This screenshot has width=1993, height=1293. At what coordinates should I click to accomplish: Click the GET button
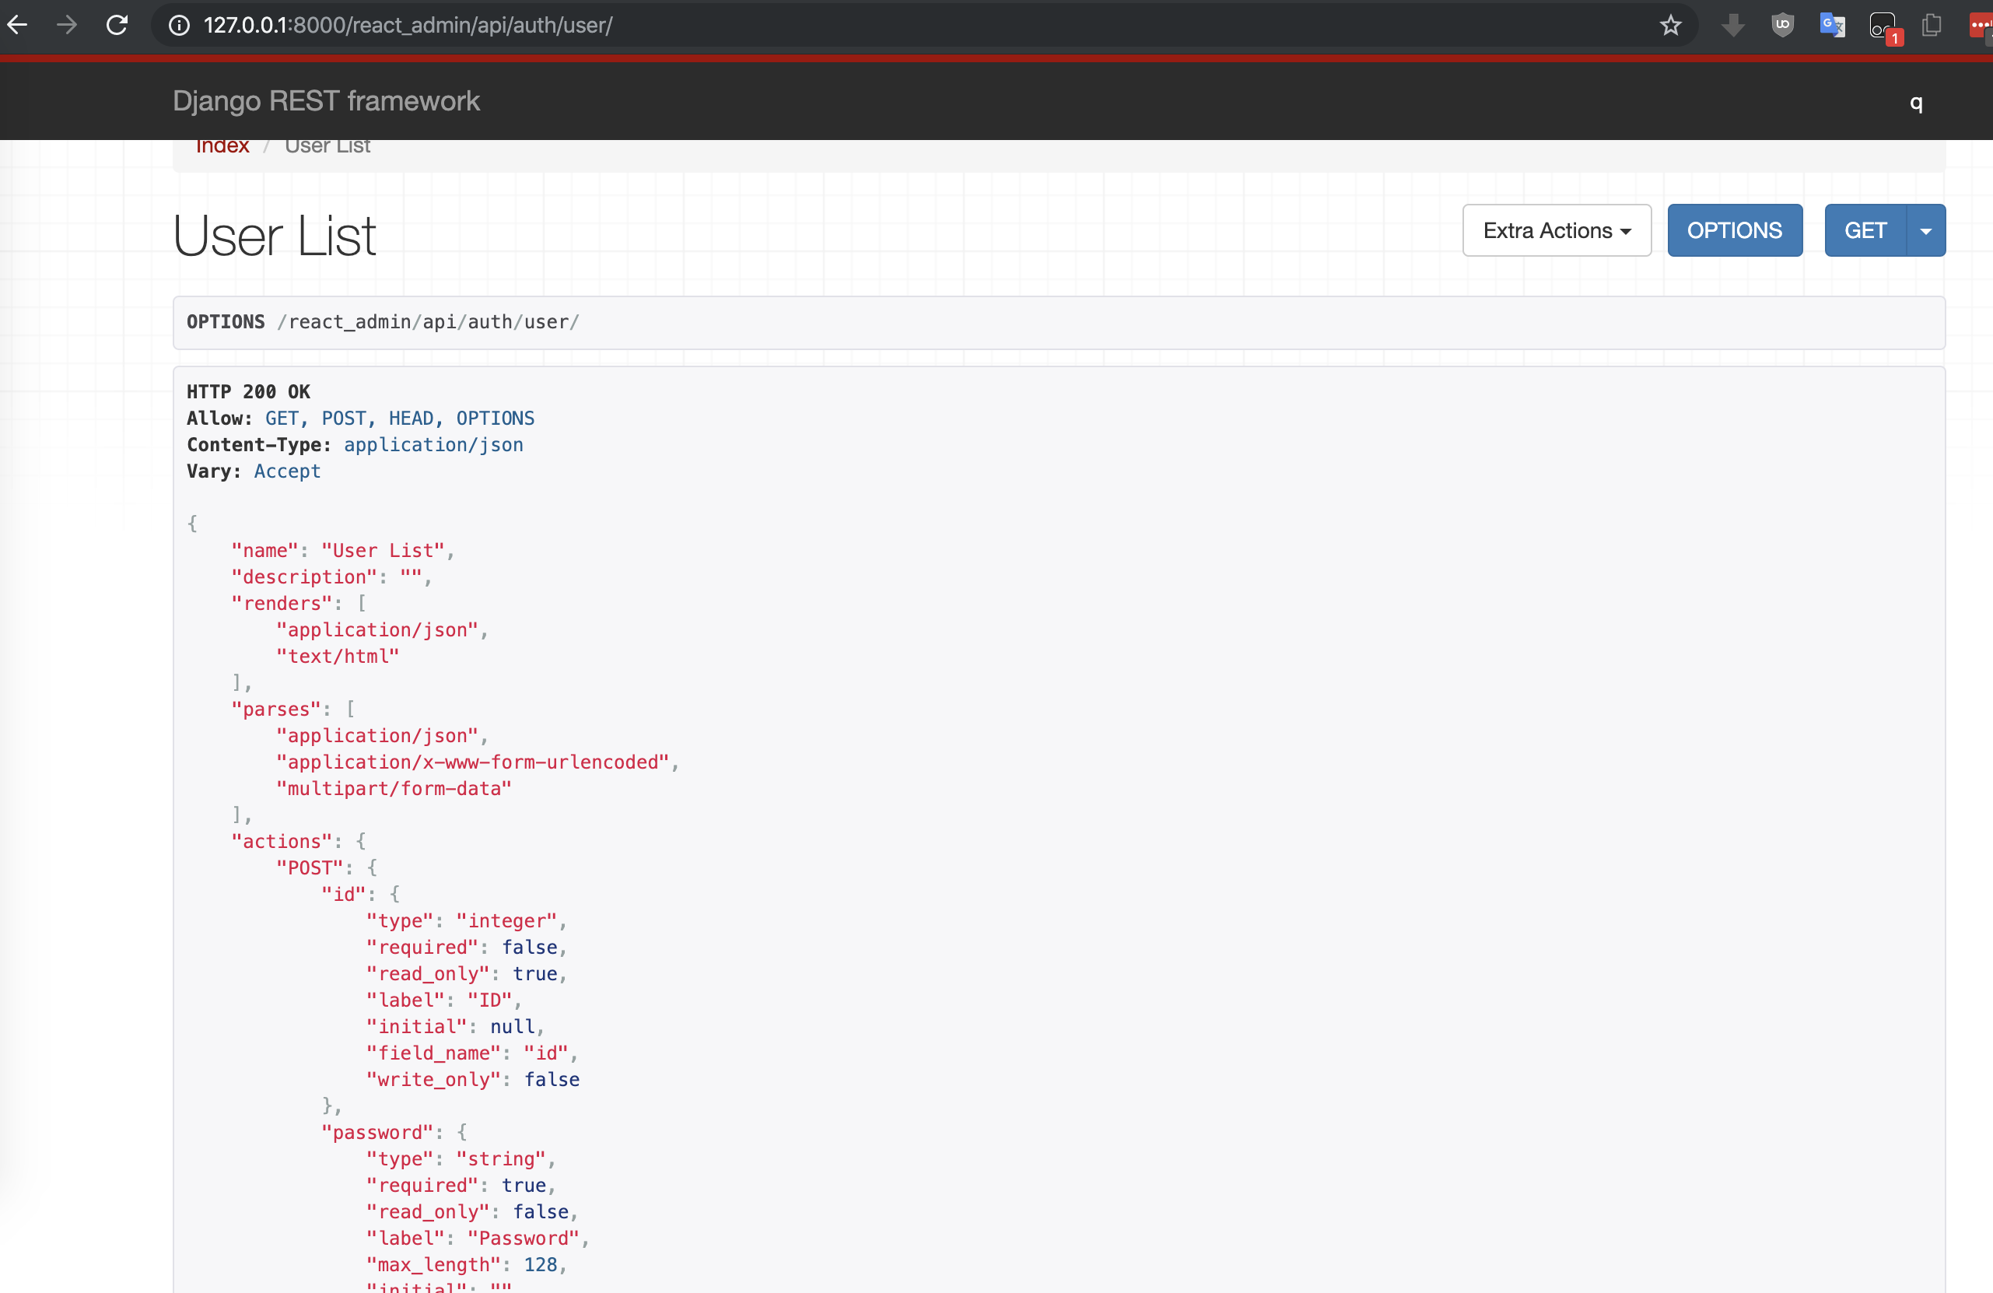tap(1865, 230)
